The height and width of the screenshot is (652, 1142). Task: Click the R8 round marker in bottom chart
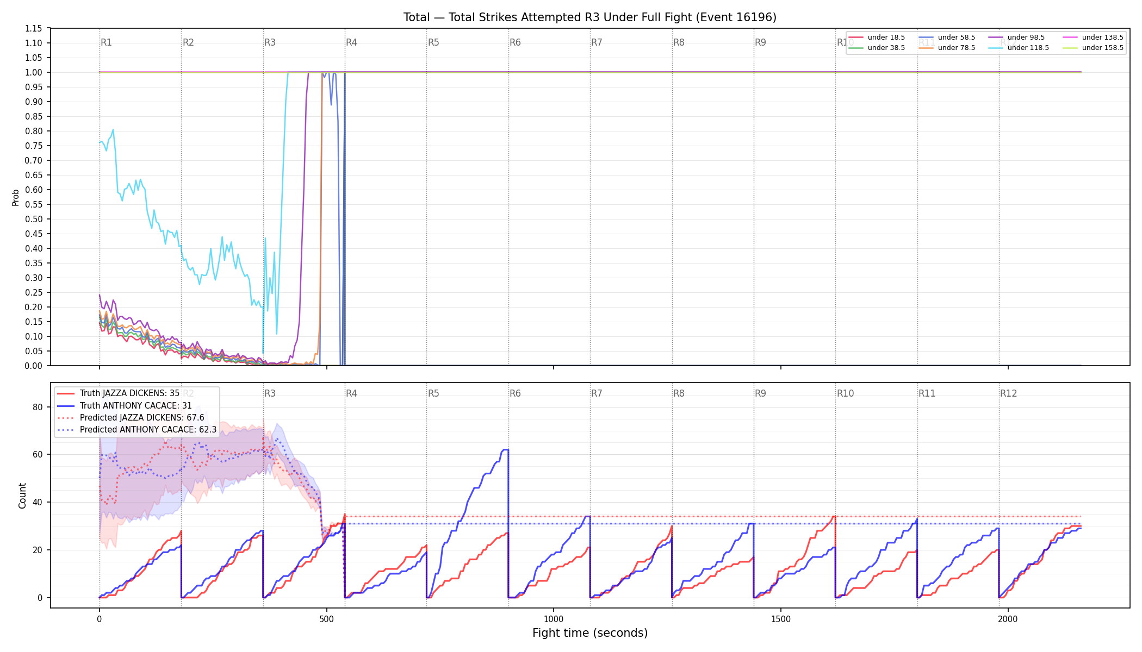679,393
